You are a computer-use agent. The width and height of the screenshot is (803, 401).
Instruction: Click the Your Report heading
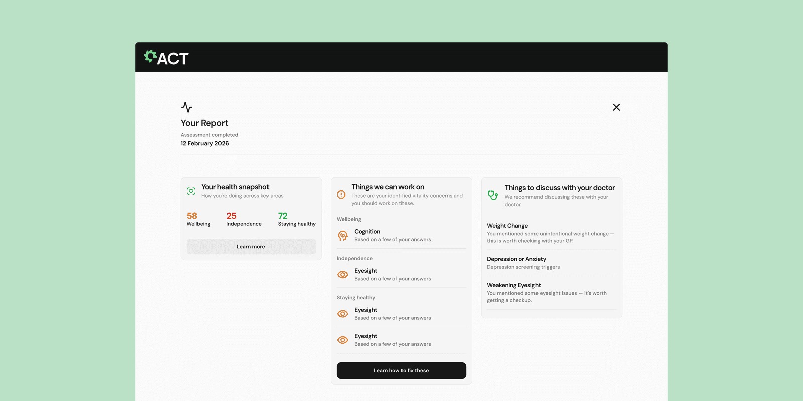click(x=204, y=123)
